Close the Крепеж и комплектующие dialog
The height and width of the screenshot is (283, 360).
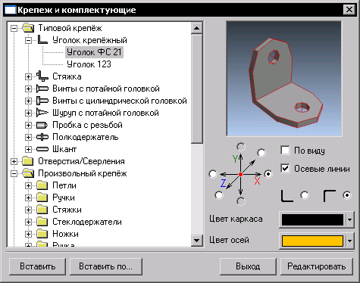click(x=349, y=10)
